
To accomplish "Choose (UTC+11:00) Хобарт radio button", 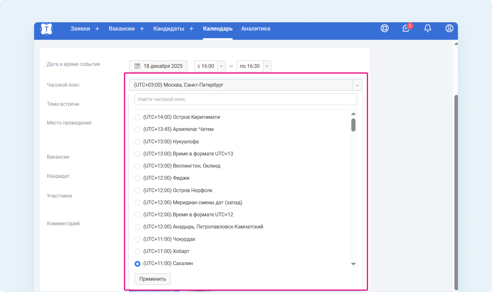I will (138, 251).
